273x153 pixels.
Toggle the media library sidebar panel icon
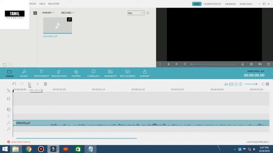35,13
